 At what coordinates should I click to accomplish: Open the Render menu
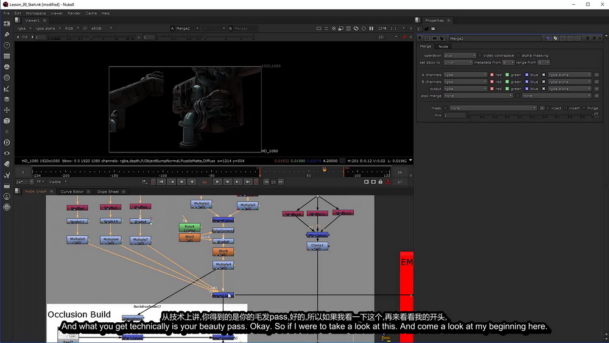(74, 13)
